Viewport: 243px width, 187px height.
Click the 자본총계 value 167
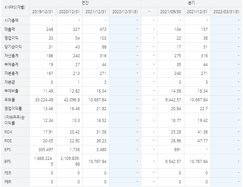click(x=50, y=74)
